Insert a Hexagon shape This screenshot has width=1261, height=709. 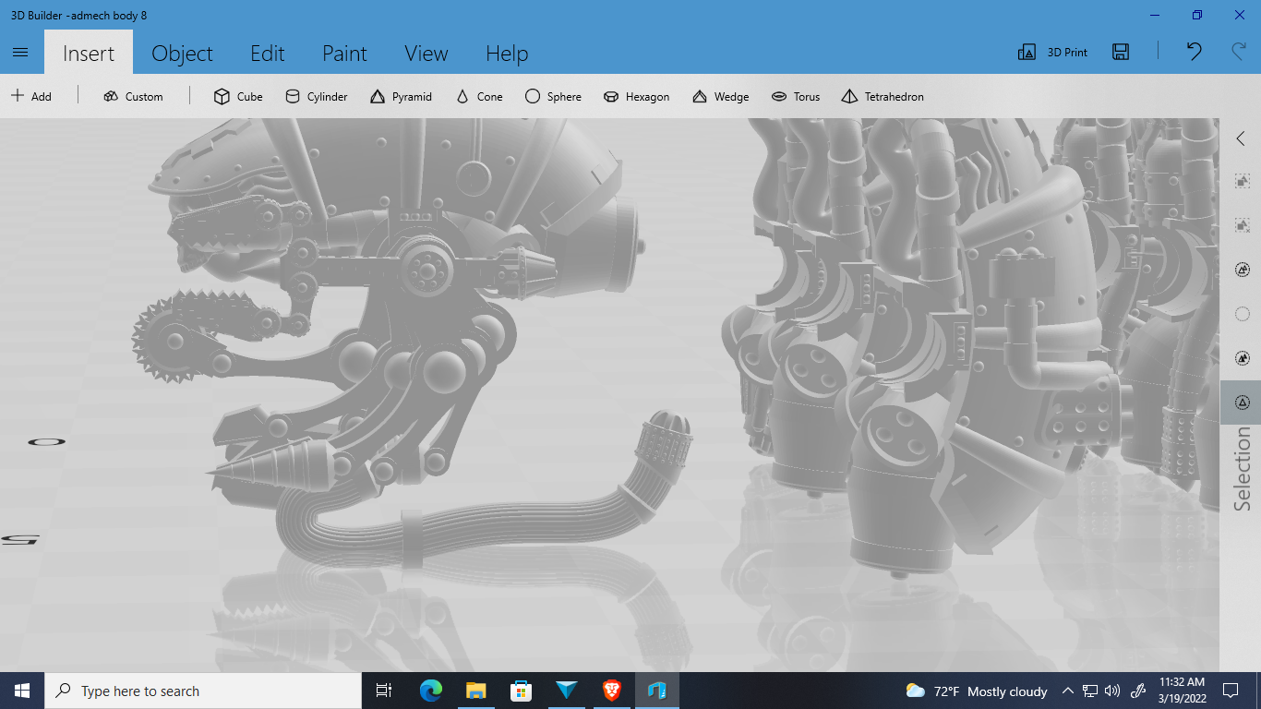[636, 96]
